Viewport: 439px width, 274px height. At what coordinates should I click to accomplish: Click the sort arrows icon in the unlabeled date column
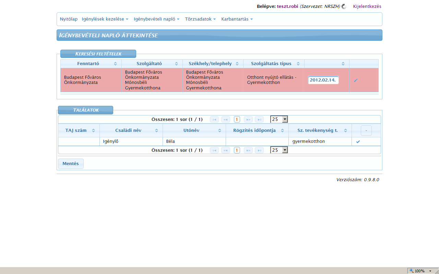click(x=343, y=64)
